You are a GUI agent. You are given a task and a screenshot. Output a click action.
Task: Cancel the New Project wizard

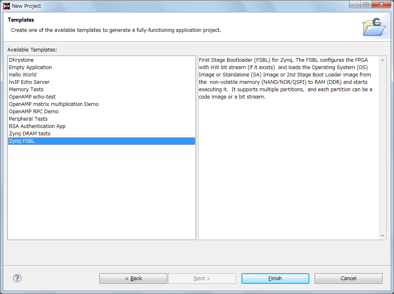pyautogui.click(x=348, y=278)
